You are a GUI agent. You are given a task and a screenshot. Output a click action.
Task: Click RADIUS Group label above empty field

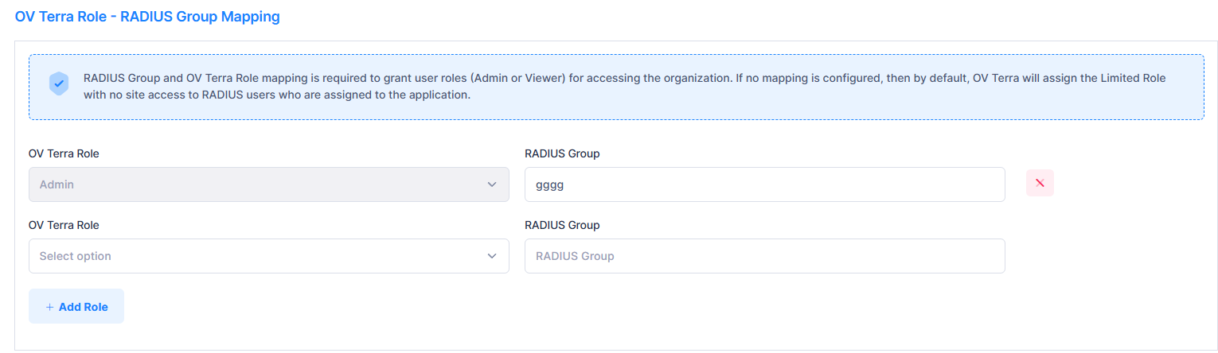pyautogui.click(x=562, y=225)
